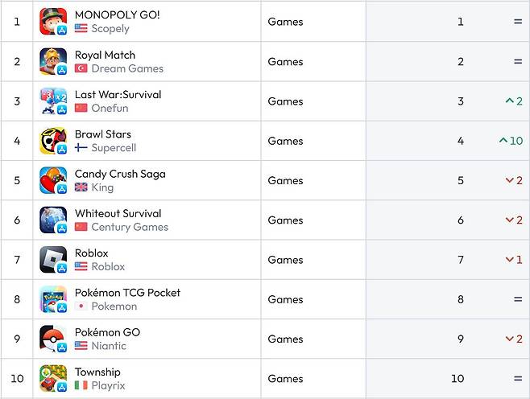Open the Scopely publisher link
The height and width of the screenshot is (399, 530).
(110, 29)
